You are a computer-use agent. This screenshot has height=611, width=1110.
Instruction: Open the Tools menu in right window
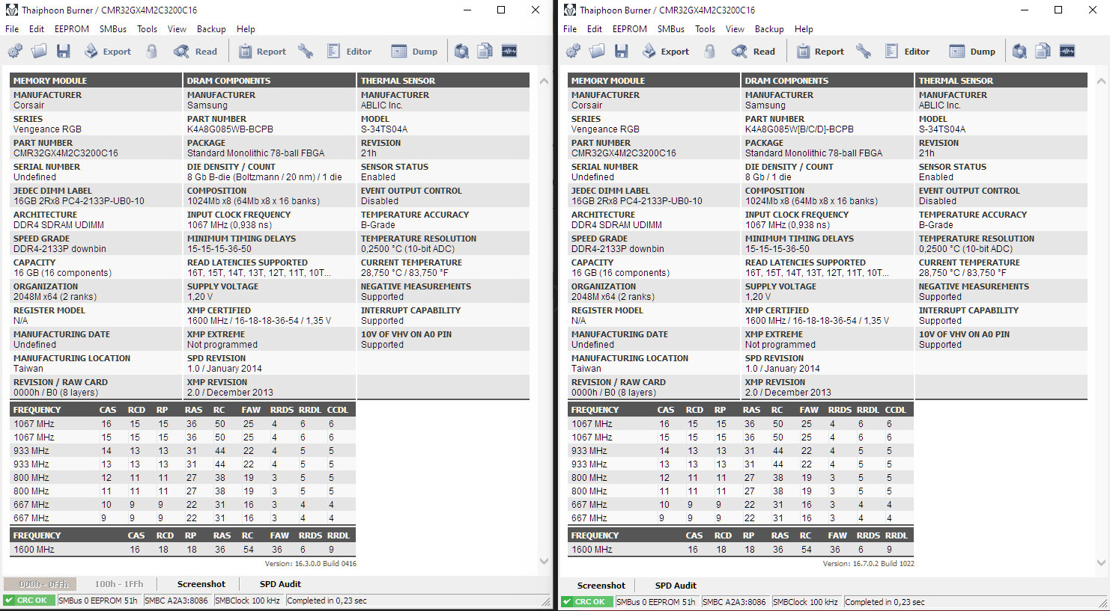(x=705, y=29)
